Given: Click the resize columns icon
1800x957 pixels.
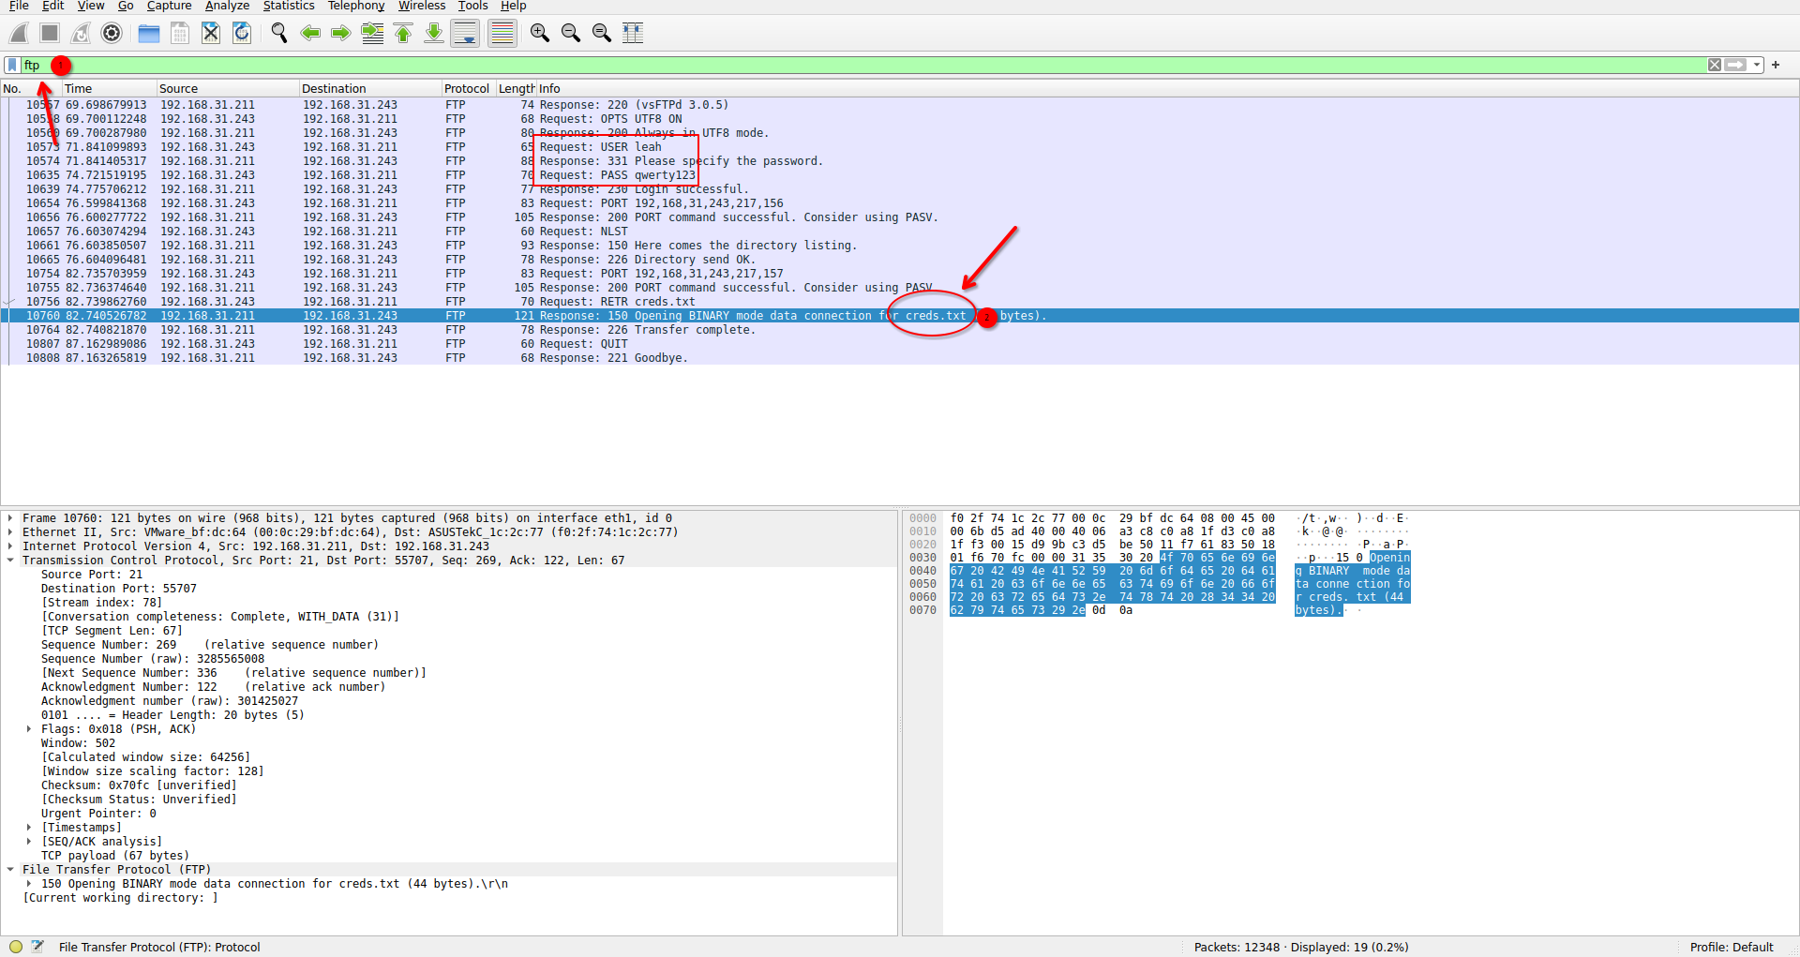Looking at the screenshot, I should point(633,34).
